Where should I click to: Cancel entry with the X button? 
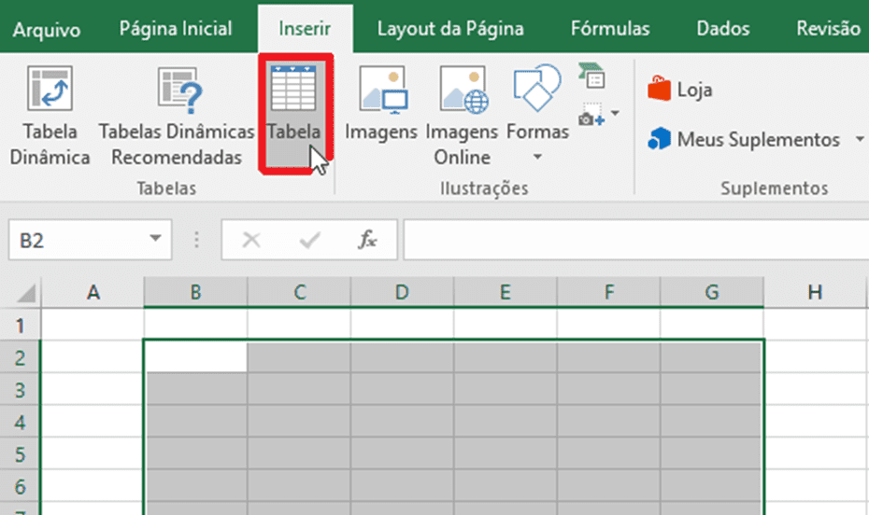click(x=251, y=240)
